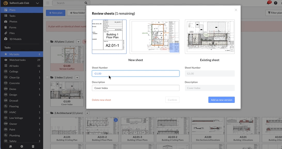Image resolution: width=282 pixels, height=149 pixels.
Task: Open the settings gear in sidebar footer
Action: coord(22,146)
